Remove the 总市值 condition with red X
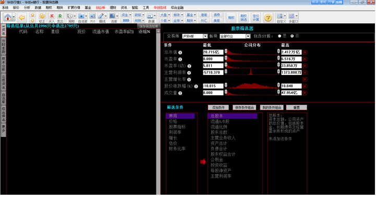 (x=305, y=52)
